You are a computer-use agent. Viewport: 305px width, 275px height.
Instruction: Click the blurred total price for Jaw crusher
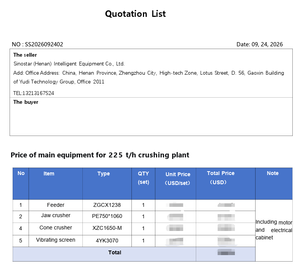point(226,217)
